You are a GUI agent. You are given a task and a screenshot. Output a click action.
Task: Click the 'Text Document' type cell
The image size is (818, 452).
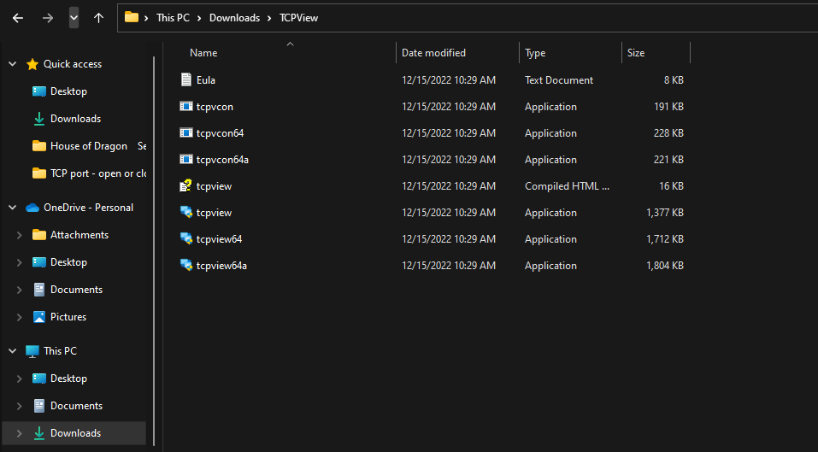(559, 79)
